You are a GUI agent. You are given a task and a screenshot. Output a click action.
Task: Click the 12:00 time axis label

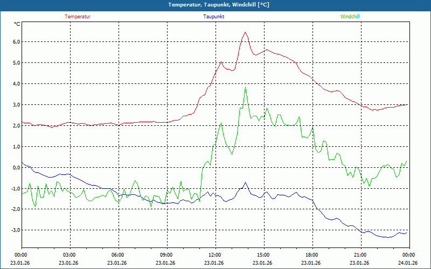click(215, 255)
